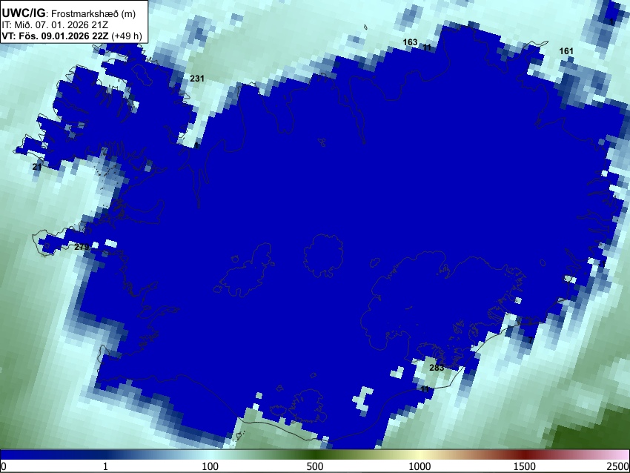Click the 21 value label on the map

click(37, 167)
